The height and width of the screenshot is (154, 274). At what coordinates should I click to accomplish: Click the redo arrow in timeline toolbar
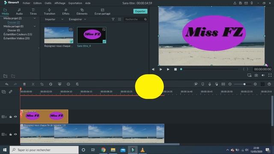point(15,84)
